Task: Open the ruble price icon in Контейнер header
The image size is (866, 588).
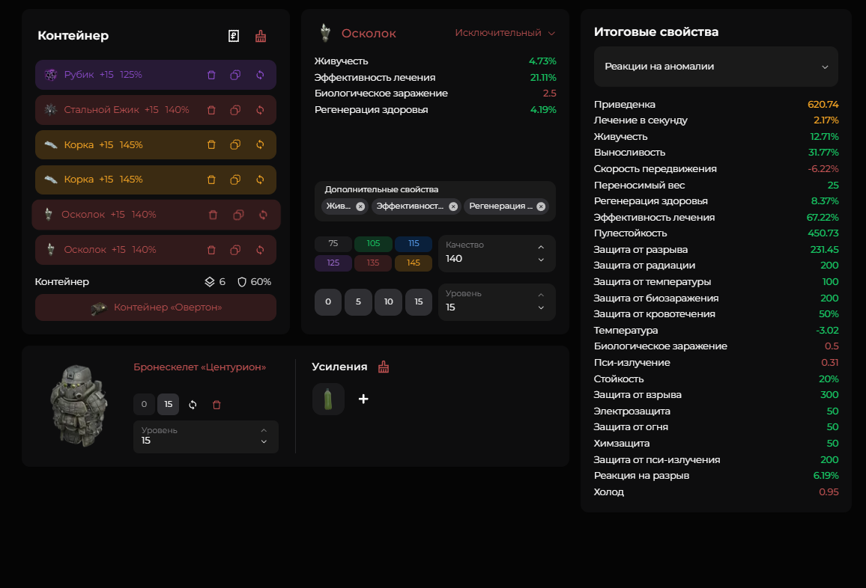Action: 234,37
